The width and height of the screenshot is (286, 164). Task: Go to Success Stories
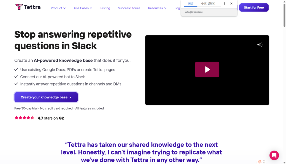(x=129, y=8)
